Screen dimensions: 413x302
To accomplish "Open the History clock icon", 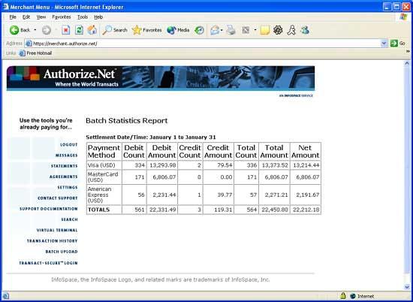I will [199, 30].
